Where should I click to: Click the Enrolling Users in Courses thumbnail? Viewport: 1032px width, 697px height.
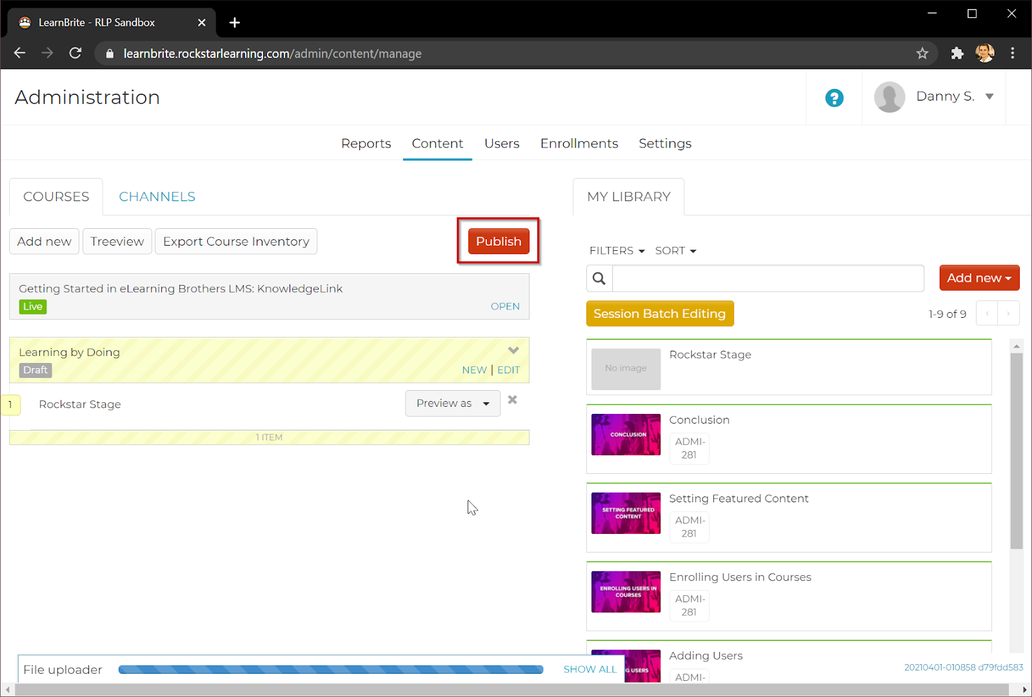point(626,592)
